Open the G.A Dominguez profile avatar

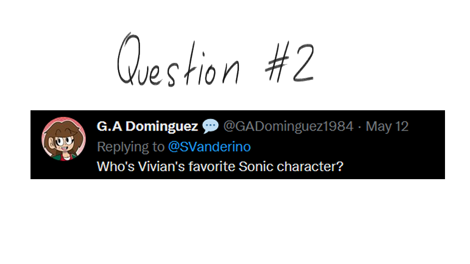coord(62,139)
